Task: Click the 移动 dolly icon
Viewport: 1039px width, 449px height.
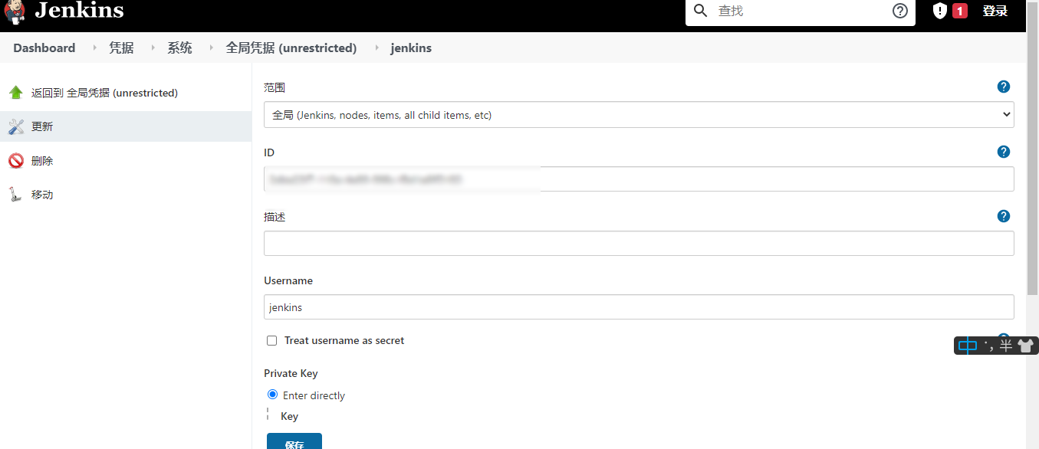Action: [x=16, y=195]
